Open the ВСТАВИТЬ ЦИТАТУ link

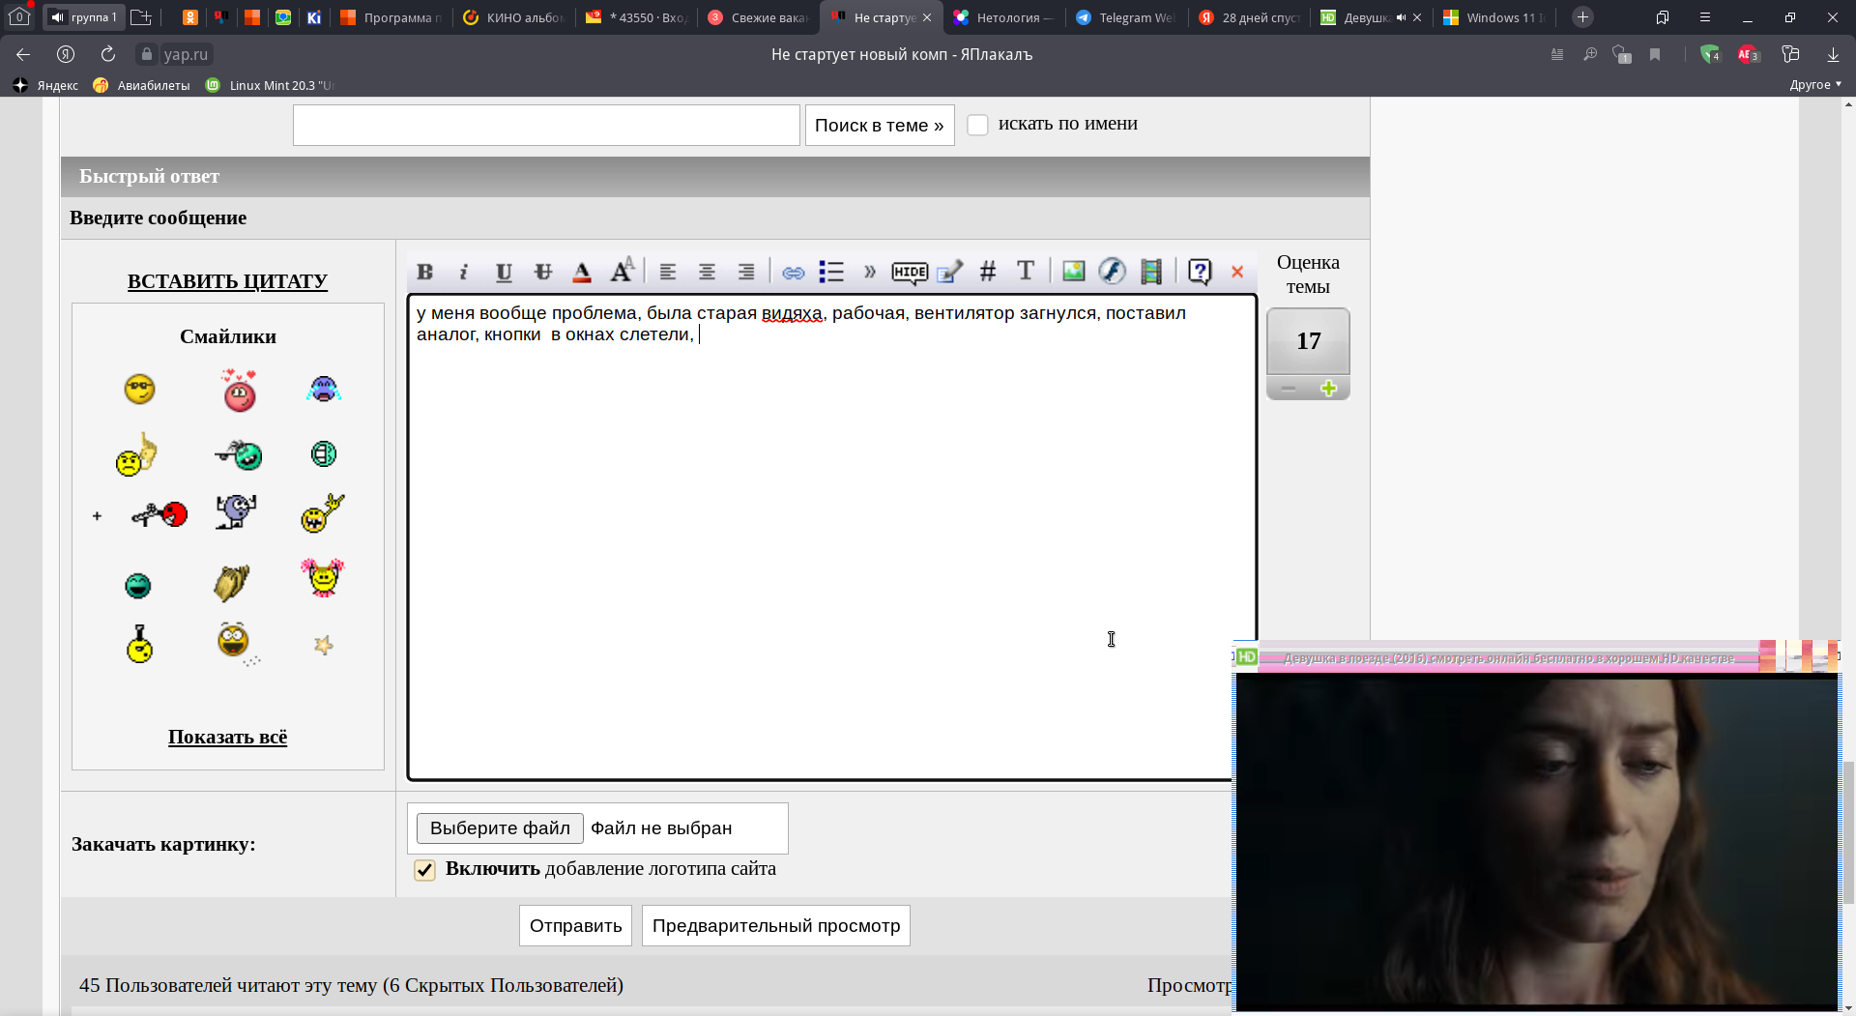227,281
